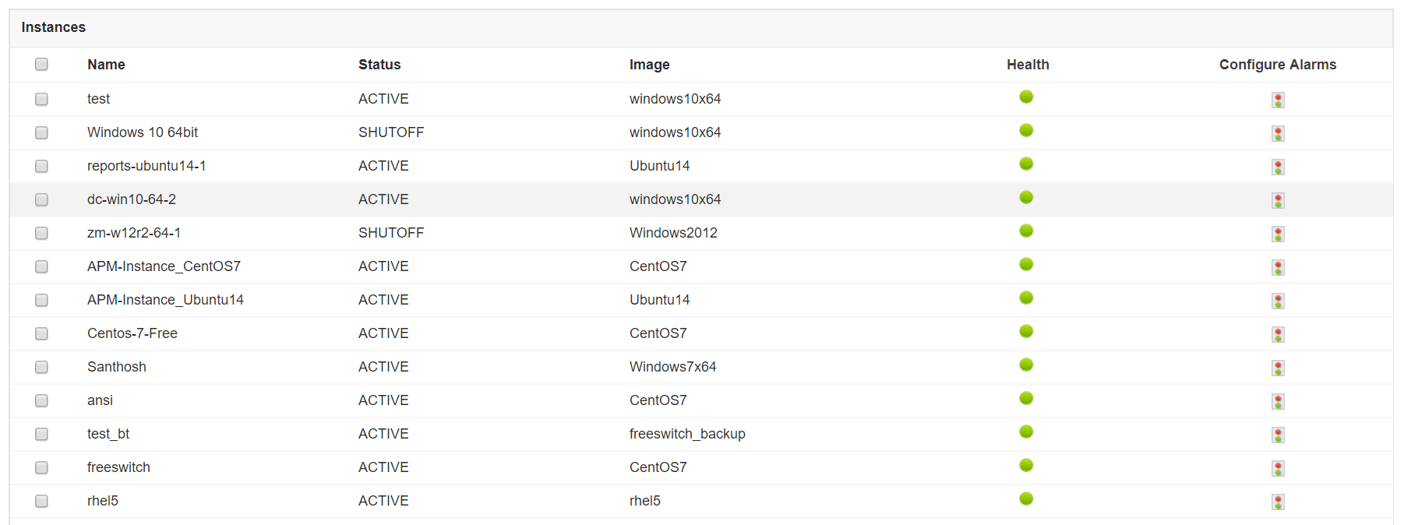Click the freeswitch instance name
Image resolution: width=1404 pixels, height=525 pixels.
tap(118, 467)
